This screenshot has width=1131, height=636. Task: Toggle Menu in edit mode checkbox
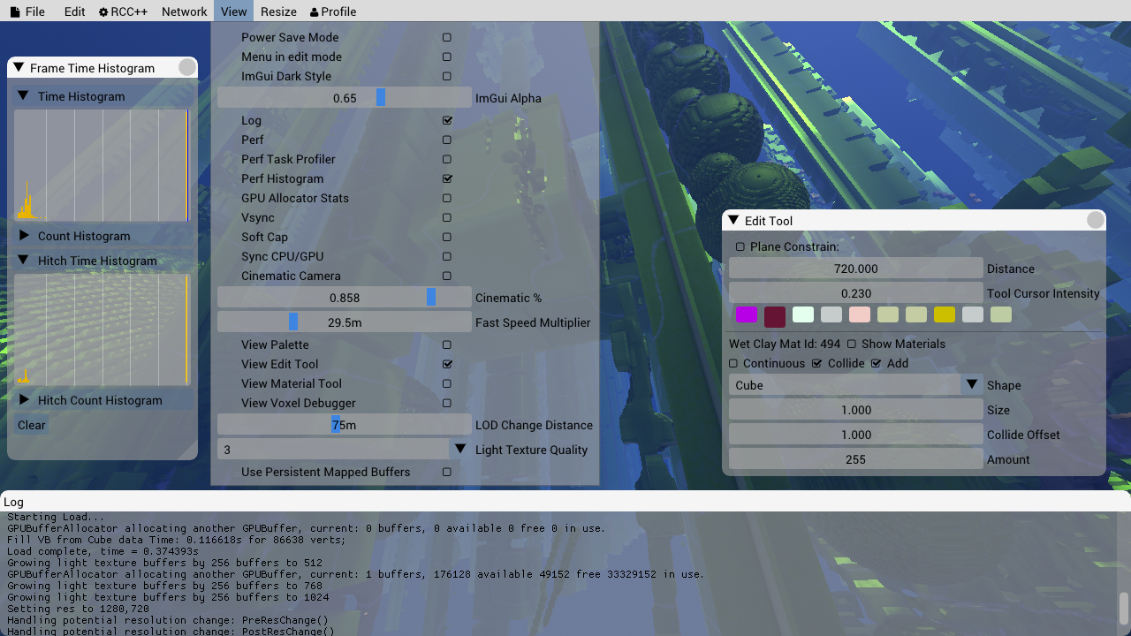point(447,57)
